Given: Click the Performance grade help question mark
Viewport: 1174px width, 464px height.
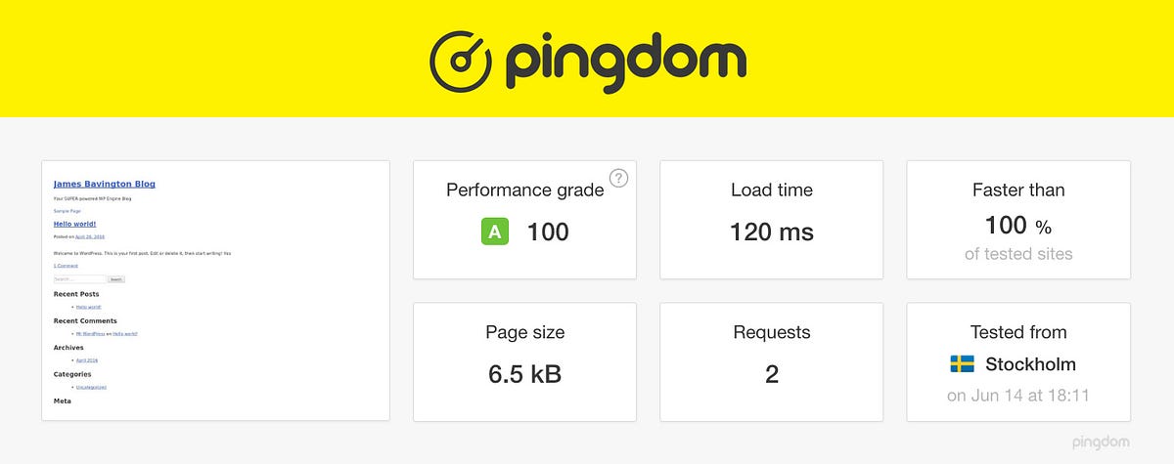Looking at the screenshot, I should (x=618, y=178).
